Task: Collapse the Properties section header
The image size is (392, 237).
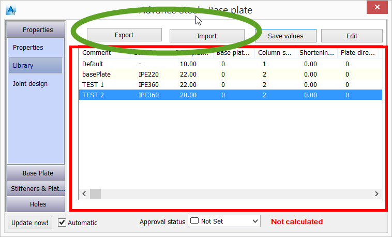Action: [x=36, y=29]
